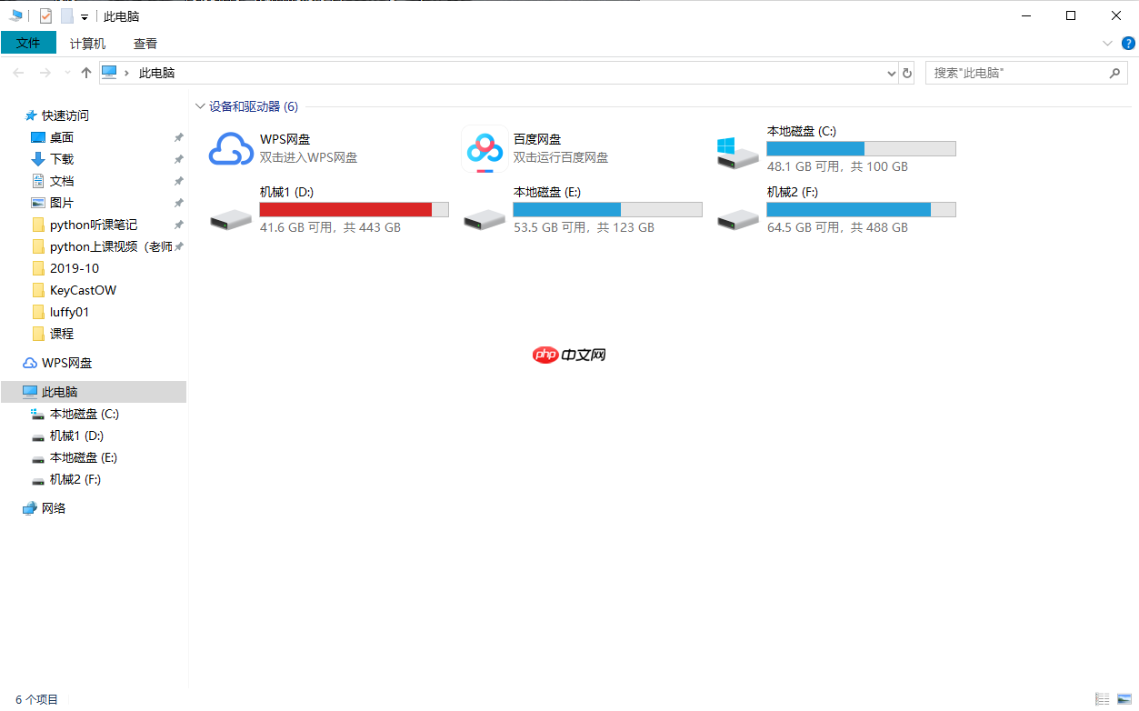Click text 64.5 GB 可用，共 488 GB
This screenshot has width=1139, height=711.
click(x=837, y=227)
